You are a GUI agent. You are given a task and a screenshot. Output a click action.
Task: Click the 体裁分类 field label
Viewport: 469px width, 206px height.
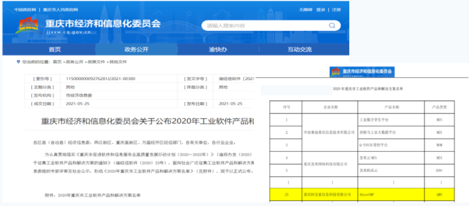195,87
